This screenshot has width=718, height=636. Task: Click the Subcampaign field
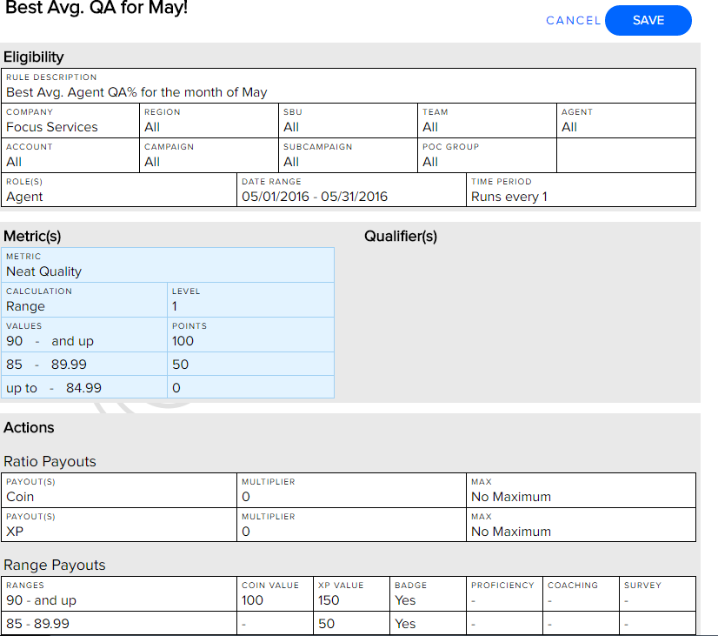tap(348, 156)
